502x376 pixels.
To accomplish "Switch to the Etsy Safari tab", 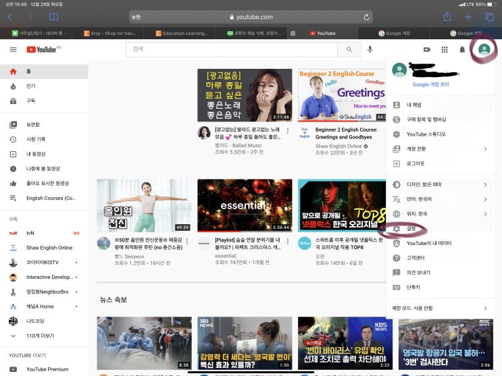I will 108,33.
